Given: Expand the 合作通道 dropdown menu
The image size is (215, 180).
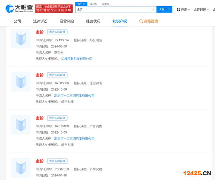Looking at the screenshot, I should pos(201,10).
